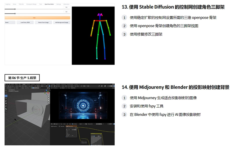
Task: Switch to the Layout workspace tab
Action: (24, 84)
